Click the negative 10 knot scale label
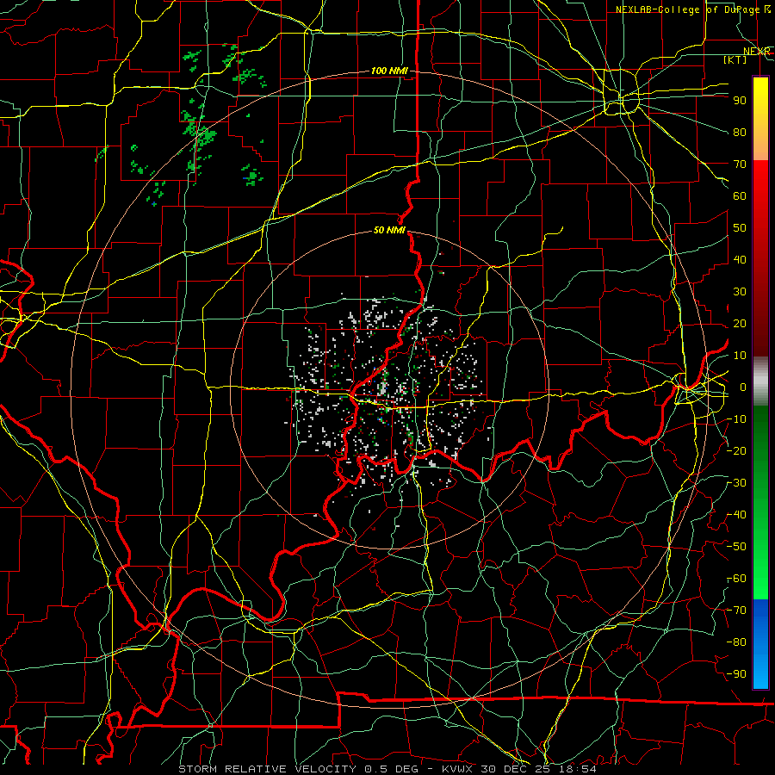Image resolution: width=775 pixels, height=775 pixels. [736, 418]
